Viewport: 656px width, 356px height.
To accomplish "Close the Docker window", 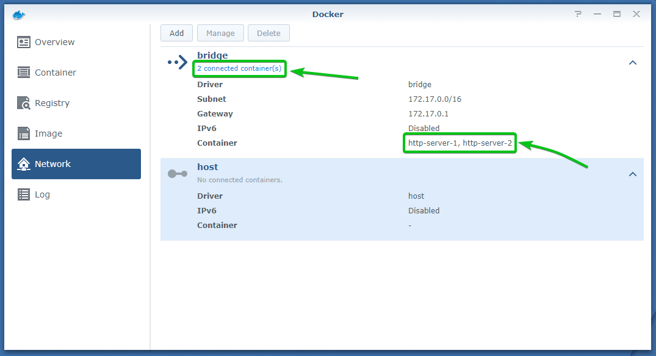I will point(636,14).
